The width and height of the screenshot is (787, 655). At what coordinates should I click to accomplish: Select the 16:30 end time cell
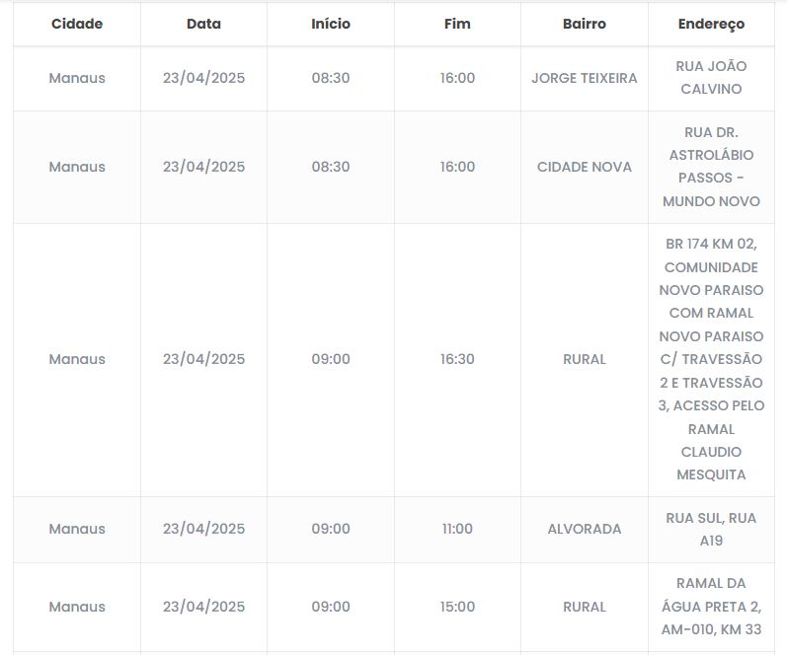457,359
